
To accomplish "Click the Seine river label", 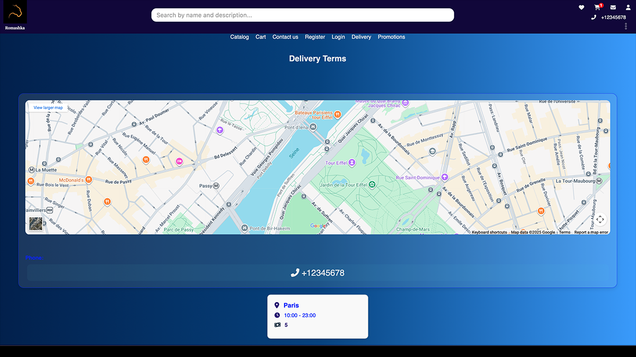I will [294, 153].
